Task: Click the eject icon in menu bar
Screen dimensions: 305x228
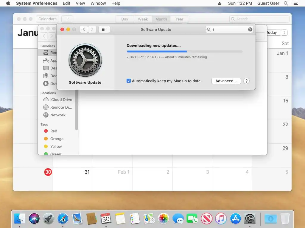Action: coord(220,3)
